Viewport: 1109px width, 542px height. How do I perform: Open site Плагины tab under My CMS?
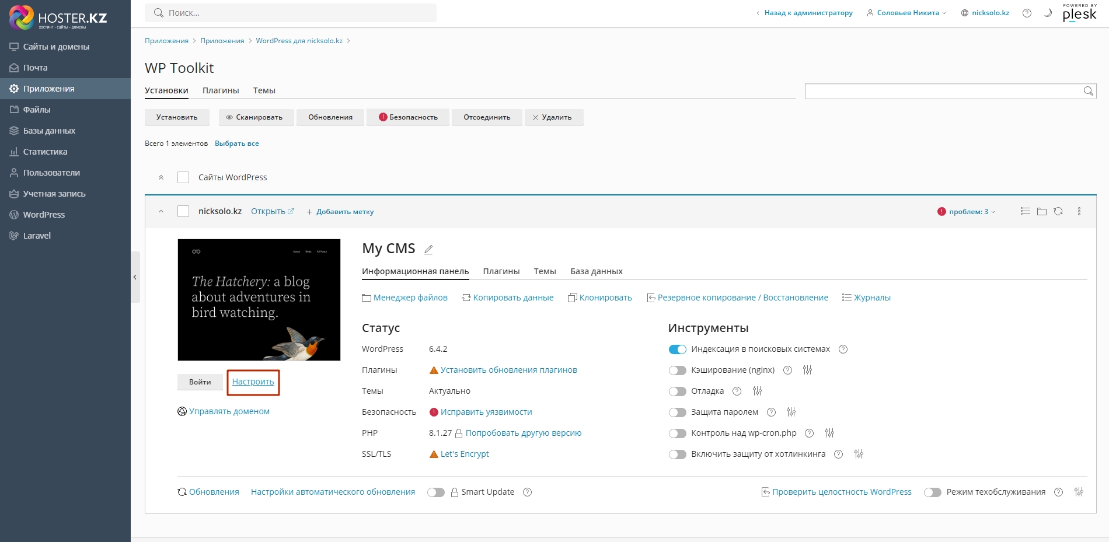501,271
